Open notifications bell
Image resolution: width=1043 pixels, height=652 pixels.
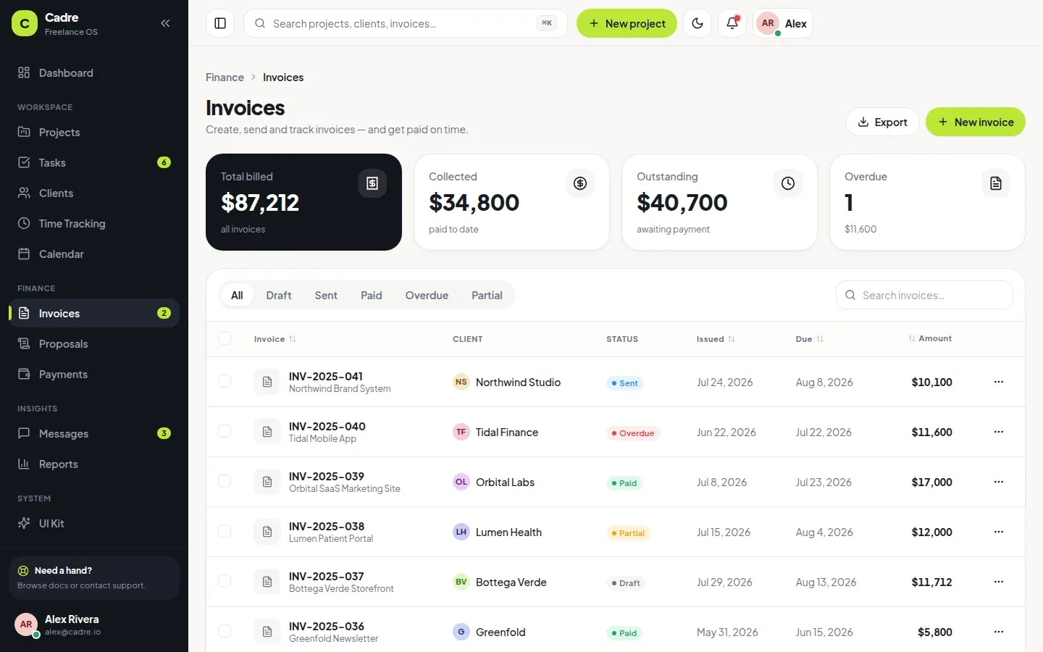(x=732, y=23)
